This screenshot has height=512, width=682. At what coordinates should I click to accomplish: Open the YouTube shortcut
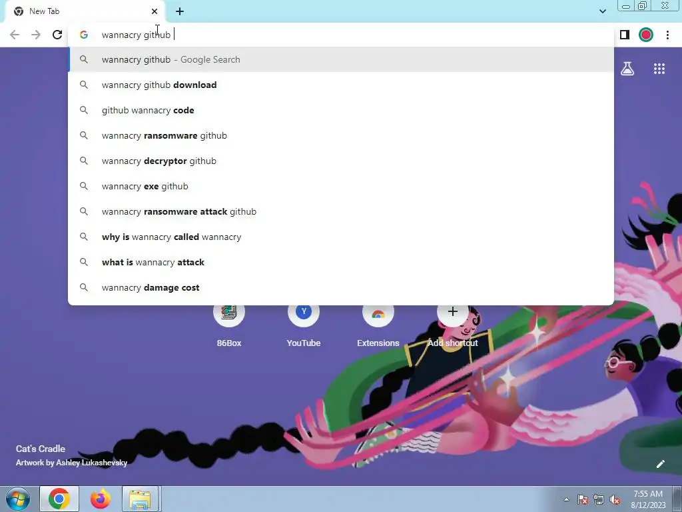(304, 325)
